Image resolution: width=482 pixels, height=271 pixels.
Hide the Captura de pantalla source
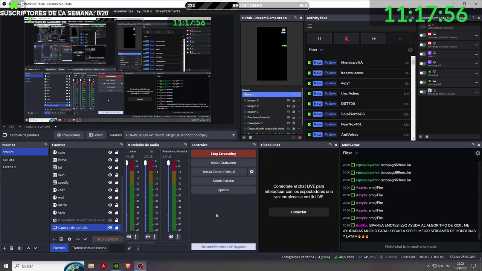point(110,228)
